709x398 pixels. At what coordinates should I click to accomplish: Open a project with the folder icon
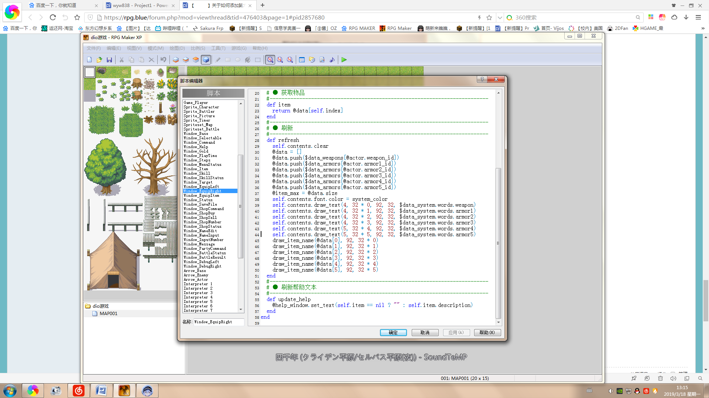[x=99, y=60]
